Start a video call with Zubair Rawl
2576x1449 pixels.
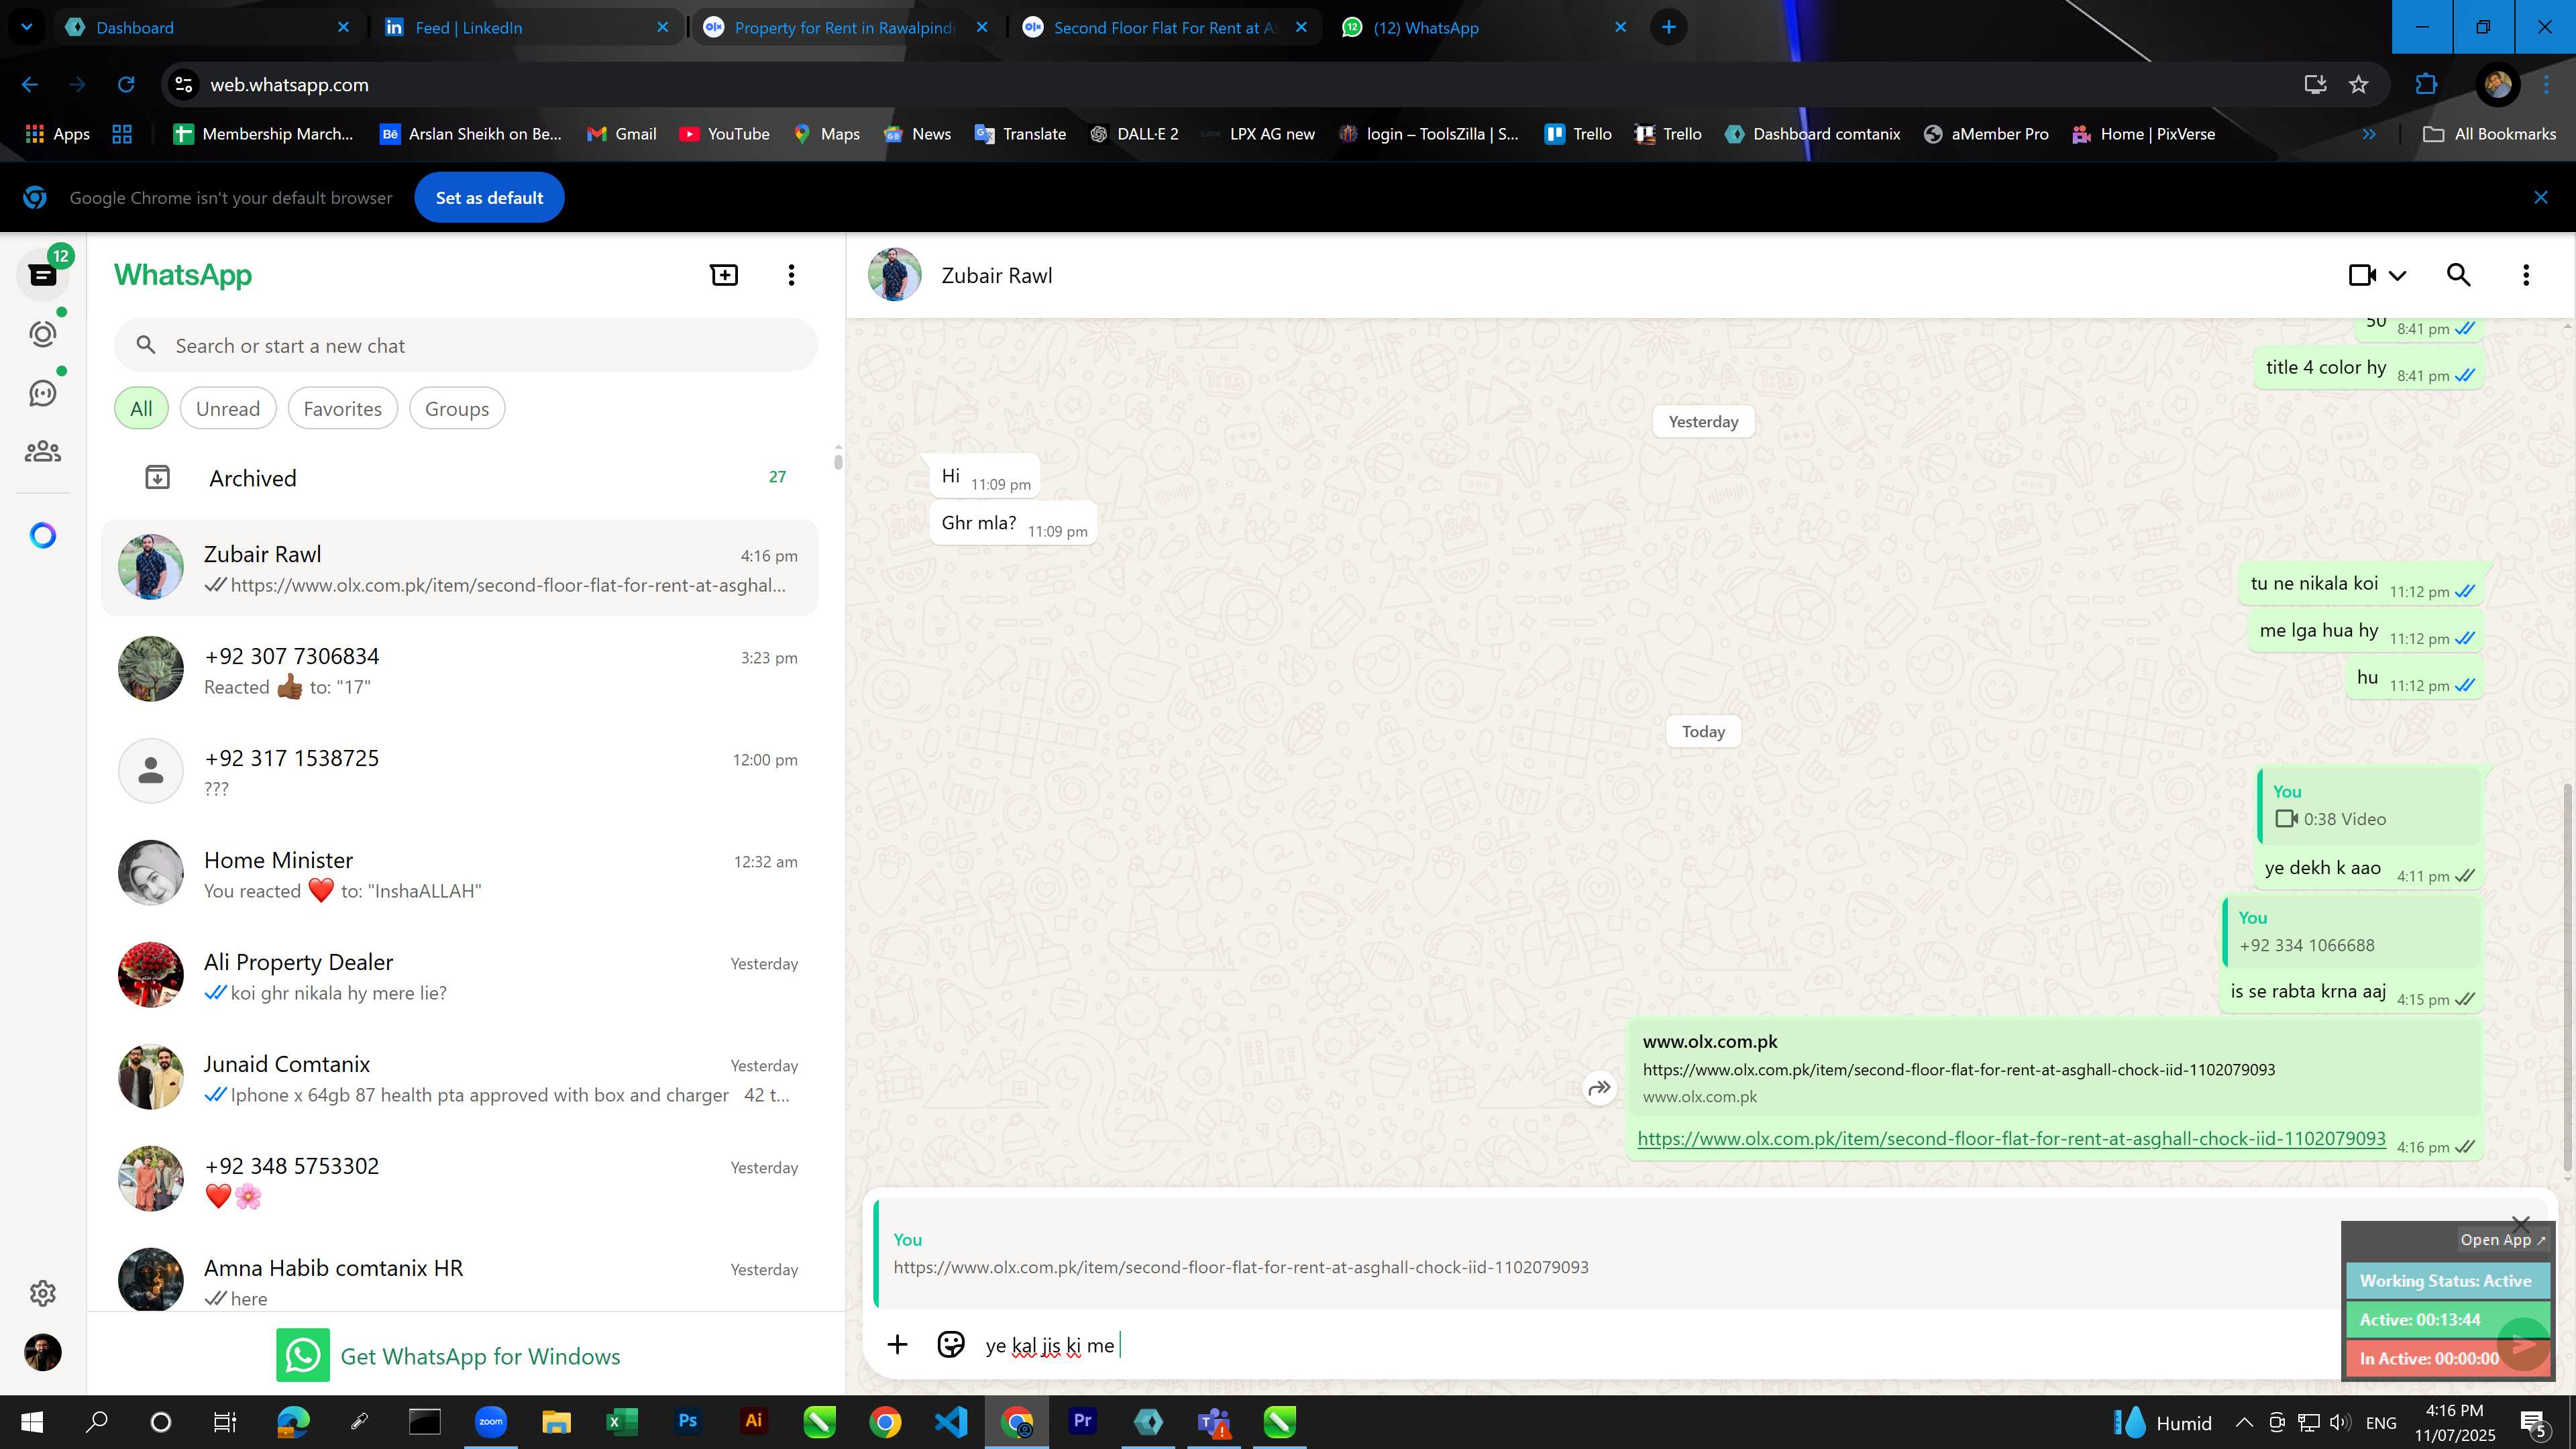tap(2362, 275)
